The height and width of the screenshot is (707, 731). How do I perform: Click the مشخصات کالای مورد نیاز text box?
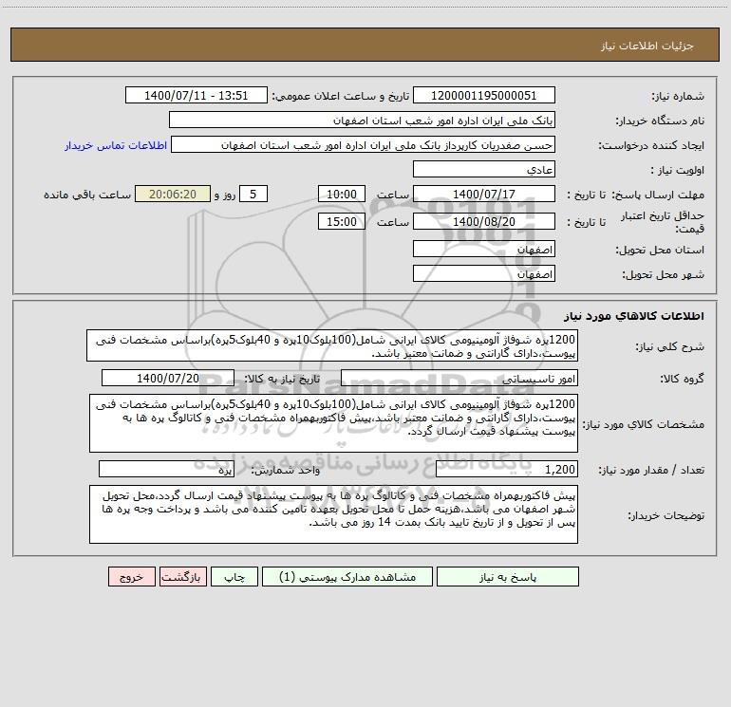pos(333,423)
